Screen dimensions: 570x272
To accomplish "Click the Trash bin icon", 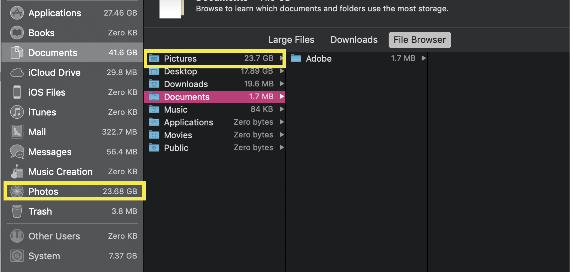I will point(17,211).
